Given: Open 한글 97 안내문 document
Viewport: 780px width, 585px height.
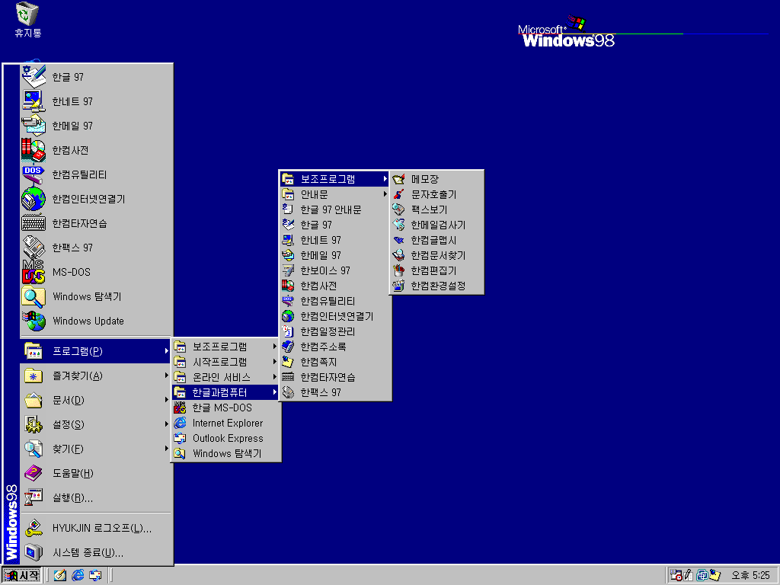Looking at the screenshot, I should pyautogui.click(x=335, y=209).
